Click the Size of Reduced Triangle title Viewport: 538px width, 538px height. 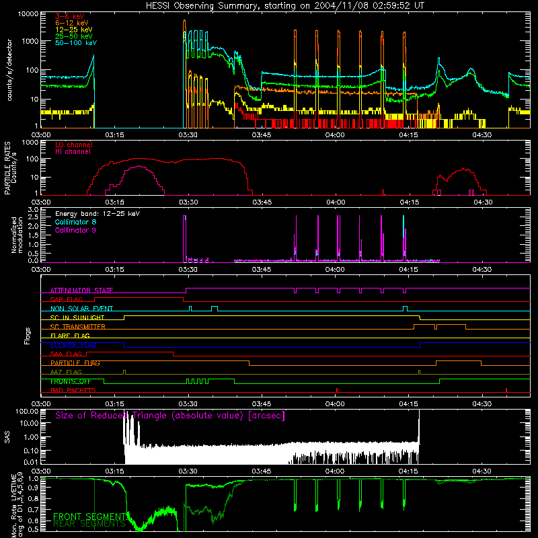[x=170, y=416]
